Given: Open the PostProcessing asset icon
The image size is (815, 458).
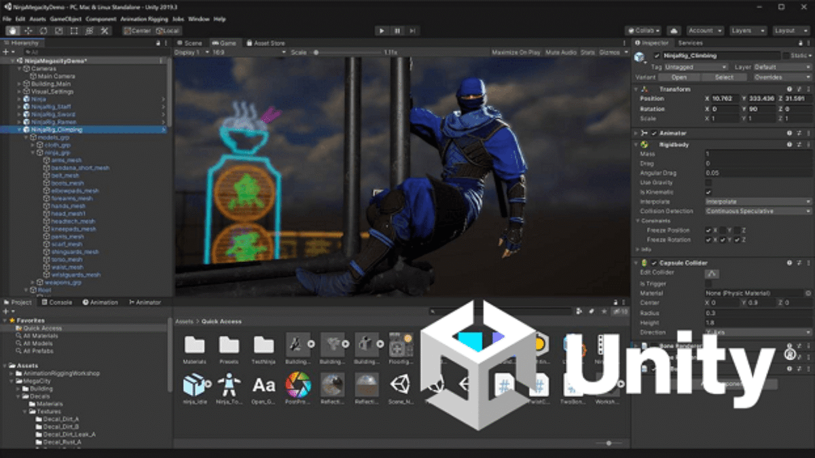Looking at the screenshot, I should click(x=297, y=385).
